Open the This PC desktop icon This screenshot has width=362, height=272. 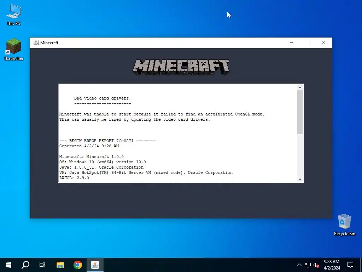tap(14, 15)
